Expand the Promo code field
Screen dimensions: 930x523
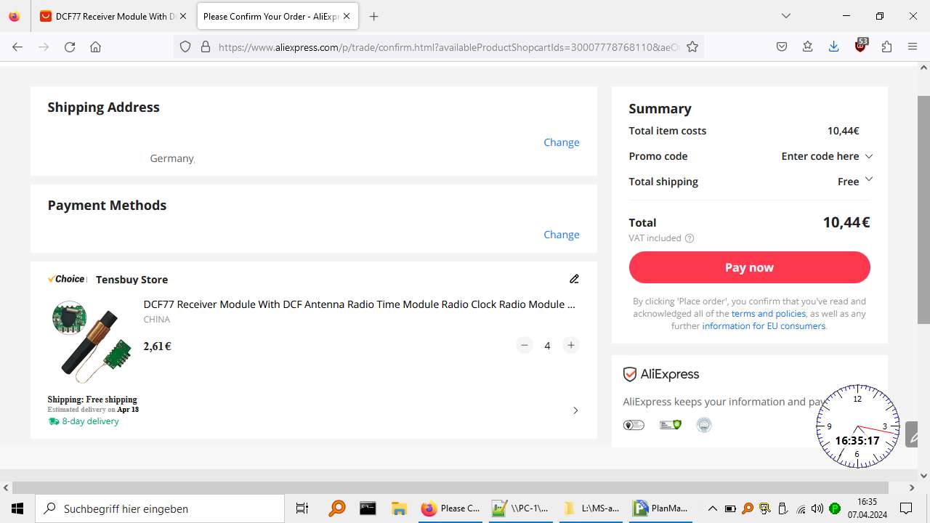tap(826, 156)
